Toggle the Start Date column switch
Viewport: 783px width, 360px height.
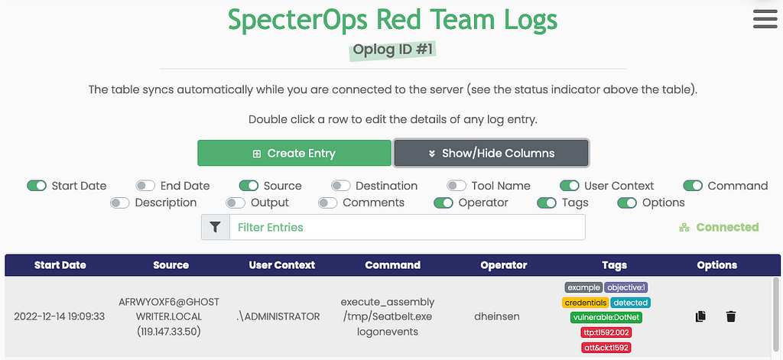point(37,186)
